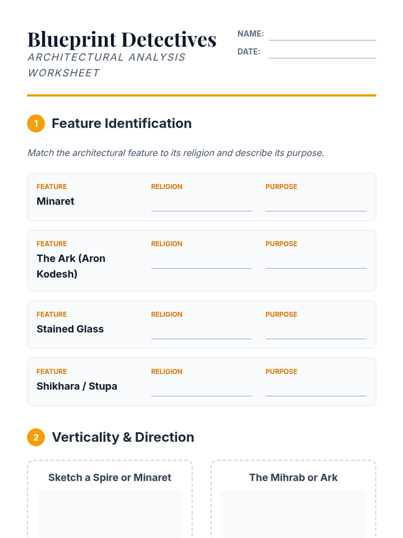Screen dimensions: 403x538
Task: Click the Purpose field for The Ark
Action: tap(316, 262)
